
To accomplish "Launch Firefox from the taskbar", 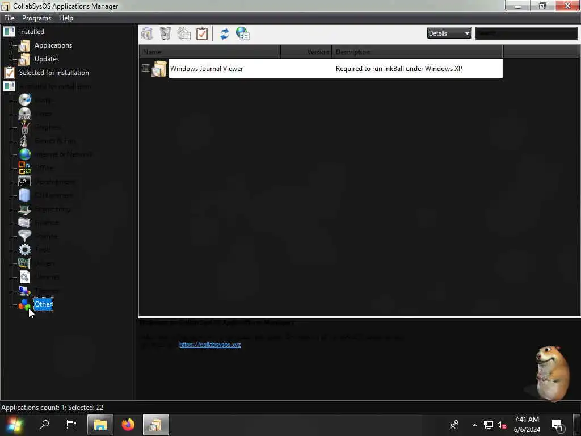I will click(x=128, y=425).
